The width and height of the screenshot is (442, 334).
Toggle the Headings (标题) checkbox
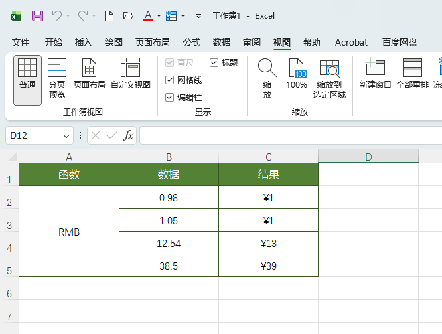tap(214, 62)
